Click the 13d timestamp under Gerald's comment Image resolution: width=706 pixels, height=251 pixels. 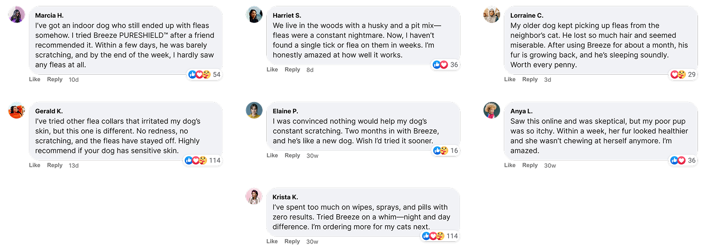click(74, 166)
